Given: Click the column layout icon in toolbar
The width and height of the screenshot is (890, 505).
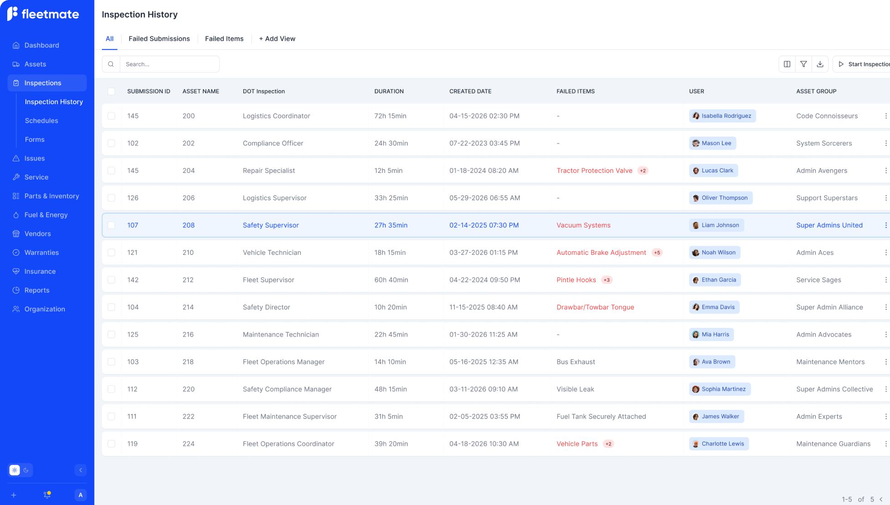Looking at the screenshot, I should pyautogui.click(x=787, y=64).
